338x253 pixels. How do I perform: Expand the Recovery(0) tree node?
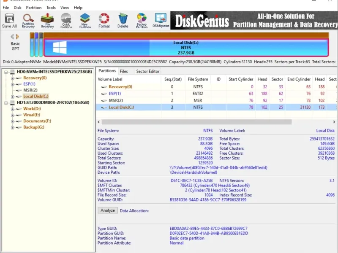coord(13,78)
